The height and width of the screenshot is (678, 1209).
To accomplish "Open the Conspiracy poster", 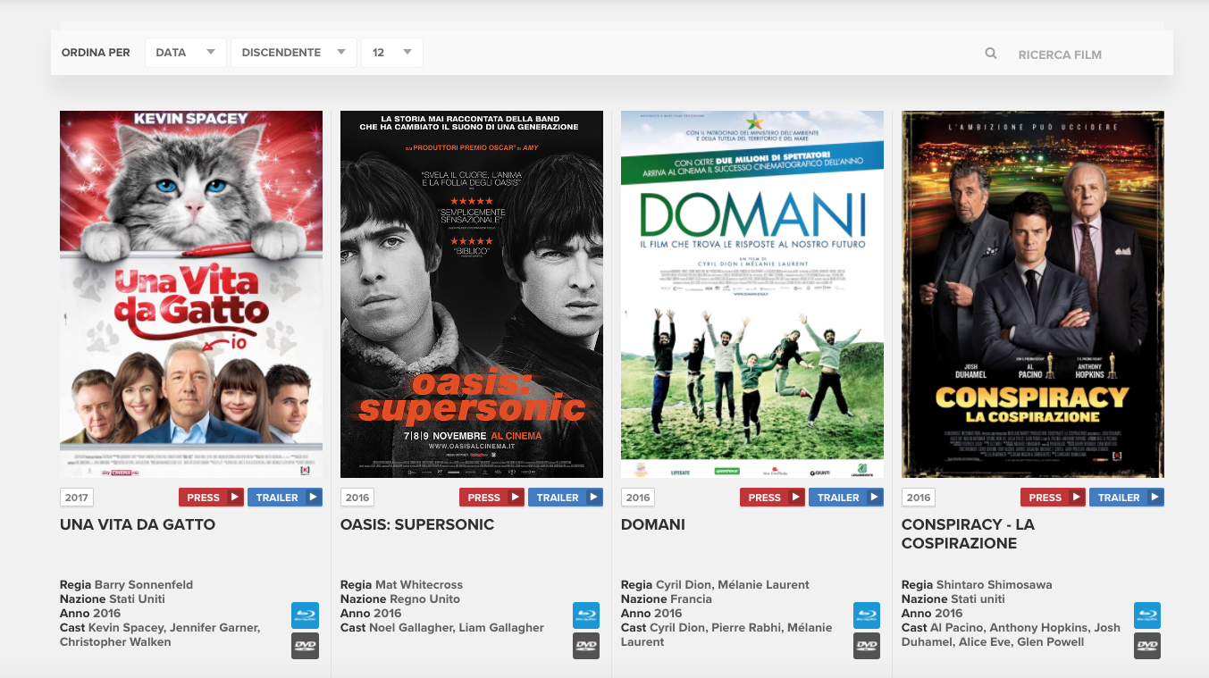I will click(1033, 295).
